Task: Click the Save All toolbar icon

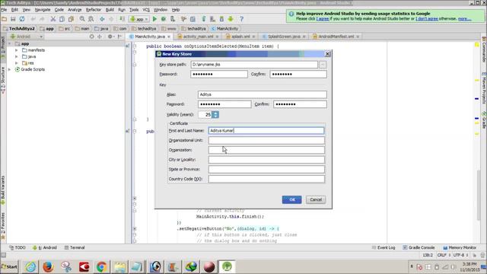Action: click(x=13, y=19)
